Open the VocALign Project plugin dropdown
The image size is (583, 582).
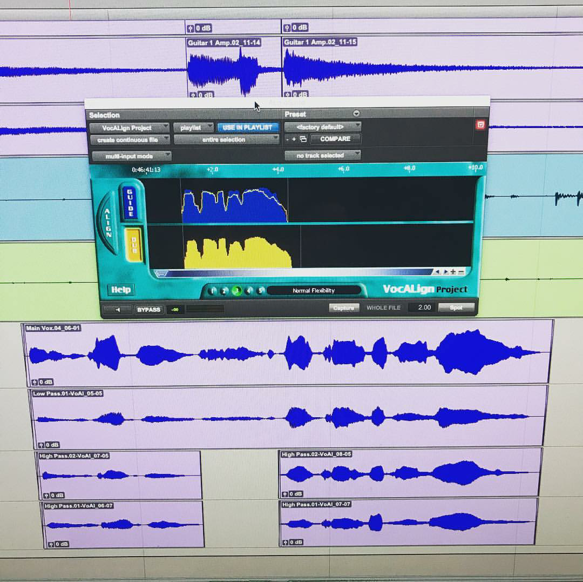coord(129,128)
